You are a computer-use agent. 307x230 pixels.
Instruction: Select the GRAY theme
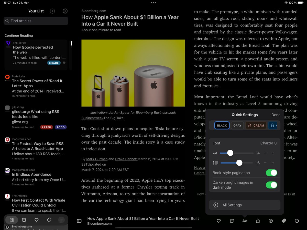(x=237, y=125)
